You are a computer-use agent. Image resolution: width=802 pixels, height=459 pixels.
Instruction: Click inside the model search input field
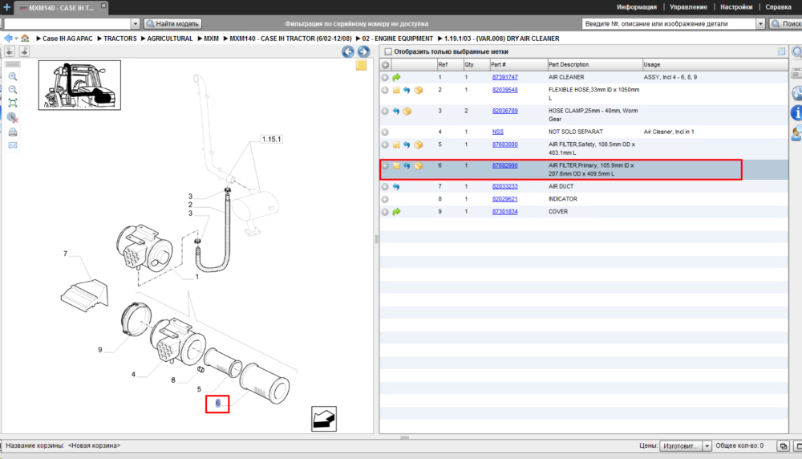67,23
